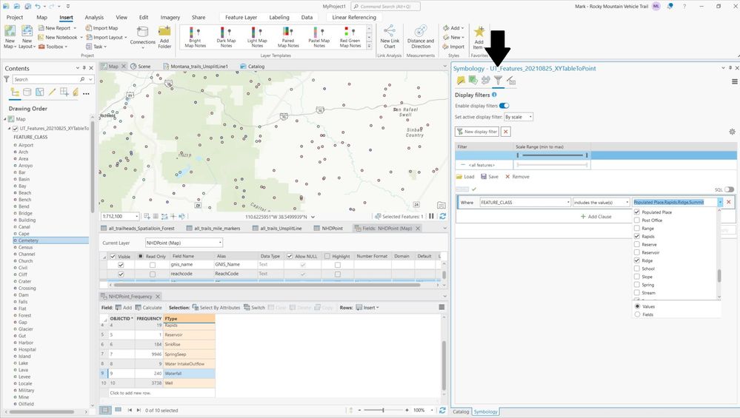Check the Post Office value checkbox
Viewport: 740px width, 418px height.
coord(637,220)
